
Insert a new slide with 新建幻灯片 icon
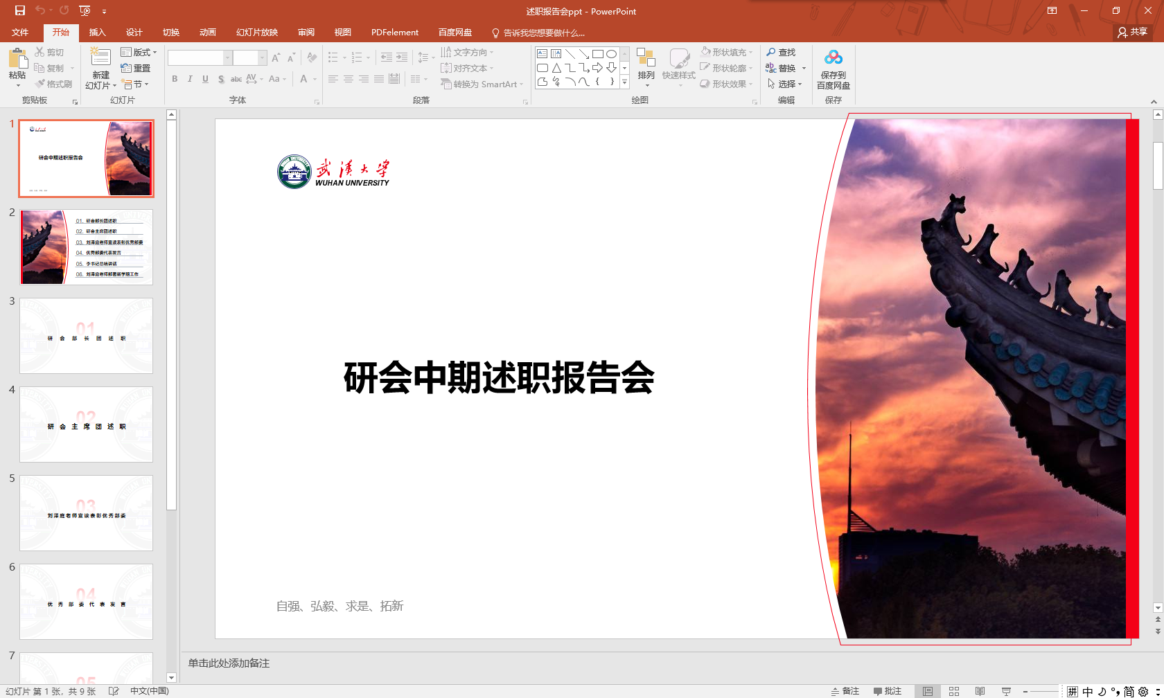tap(100, 60)
